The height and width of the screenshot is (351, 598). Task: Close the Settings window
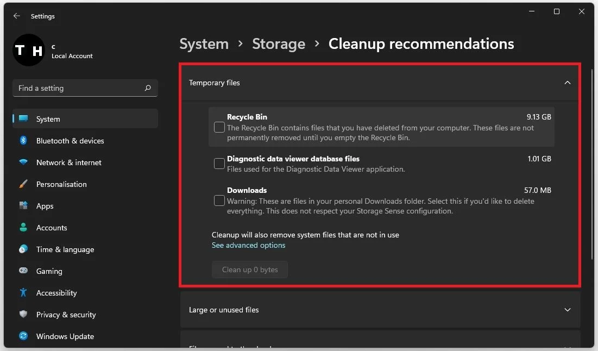point(582,11)
